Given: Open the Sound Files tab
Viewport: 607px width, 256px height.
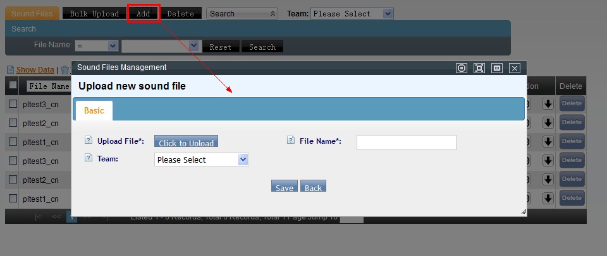Looking at the screenshot, I should click(x=32, y=13).
